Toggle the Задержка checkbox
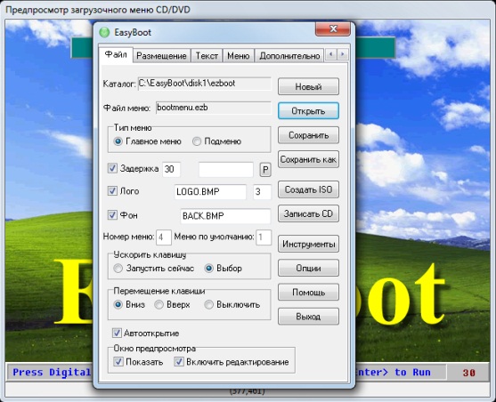496x402 pixels. [x=112, y=168]
